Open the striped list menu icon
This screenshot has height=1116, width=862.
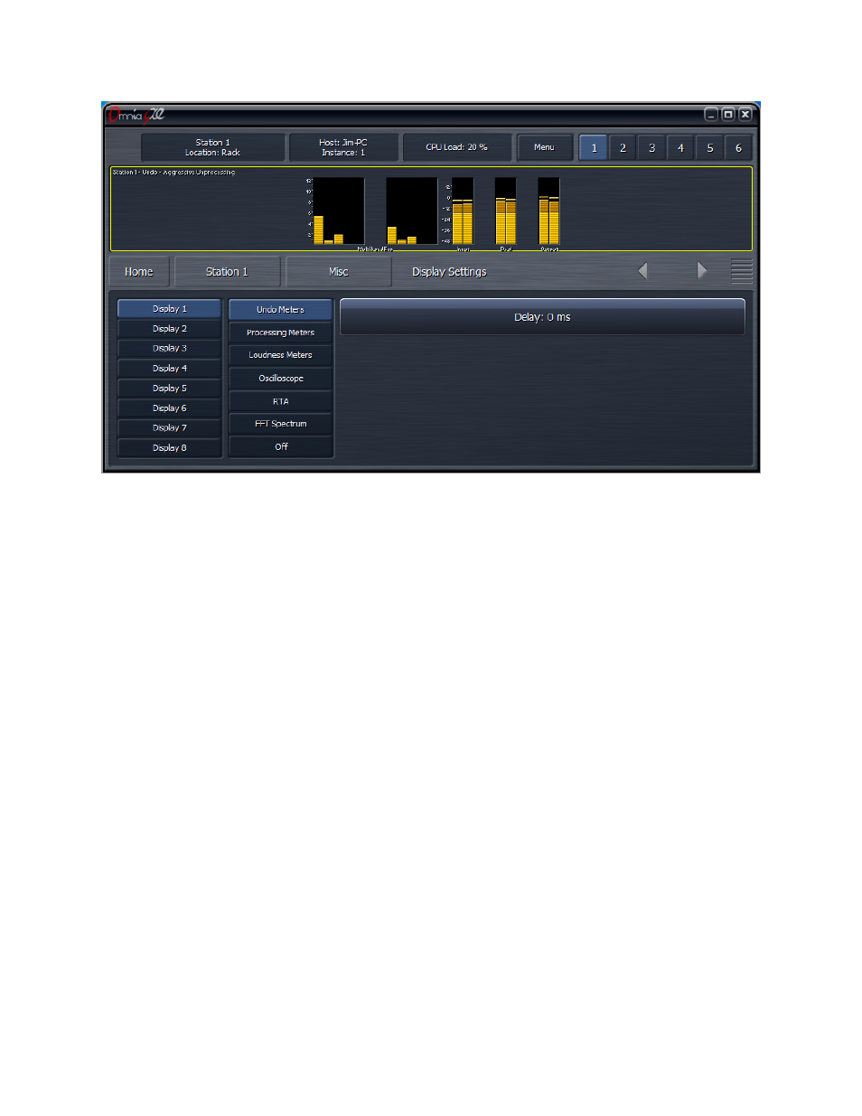point(742,271)
